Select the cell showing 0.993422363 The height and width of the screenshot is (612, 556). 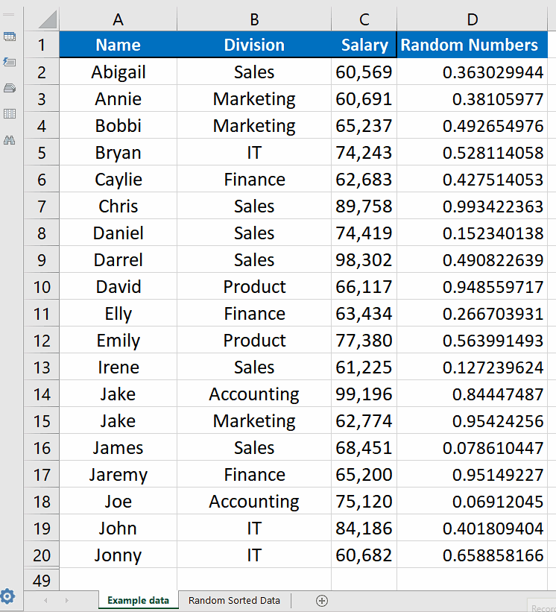472,206
